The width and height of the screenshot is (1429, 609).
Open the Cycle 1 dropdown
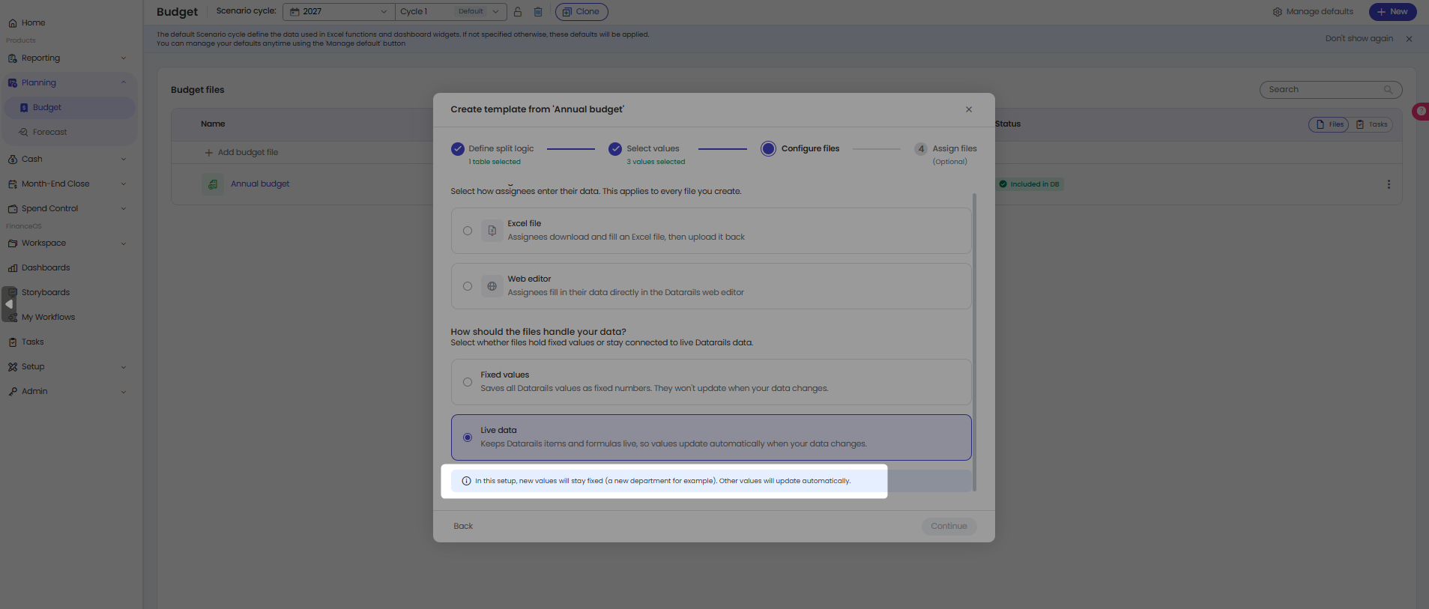(x=450, y=12)
